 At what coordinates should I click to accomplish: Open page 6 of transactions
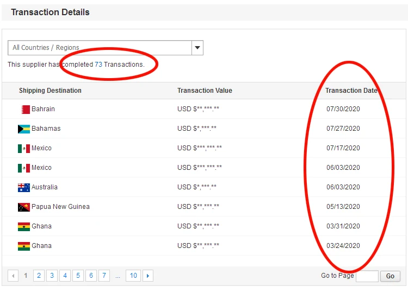coord(91,276)
